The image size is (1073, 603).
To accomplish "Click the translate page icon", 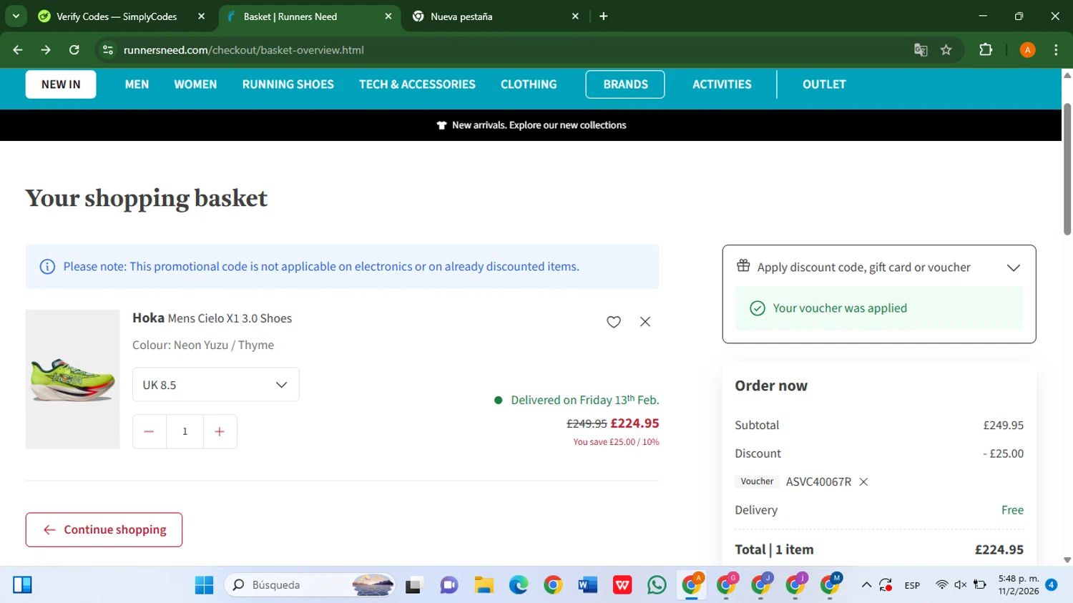I will pos(921,50).
